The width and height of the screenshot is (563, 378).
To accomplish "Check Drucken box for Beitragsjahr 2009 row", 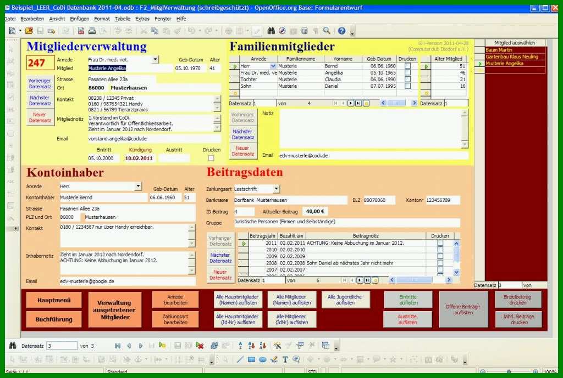I will click(x=440, y=256).
